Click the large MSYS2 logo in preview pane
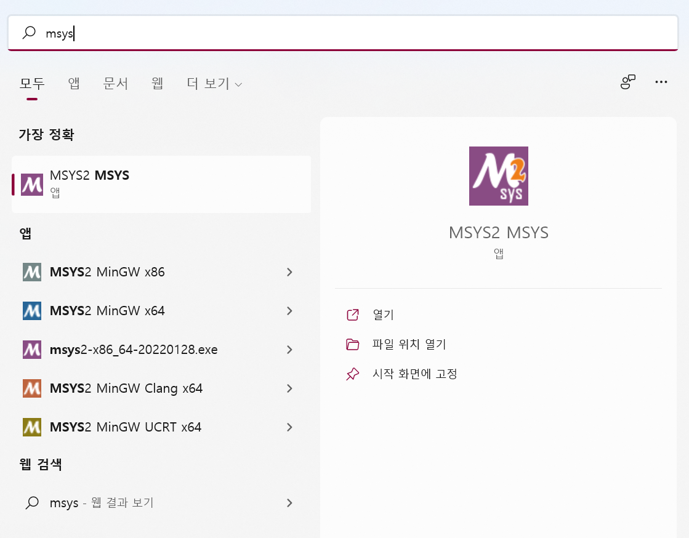The width and height of the screenshot is (689, 538). coord(498,175)
